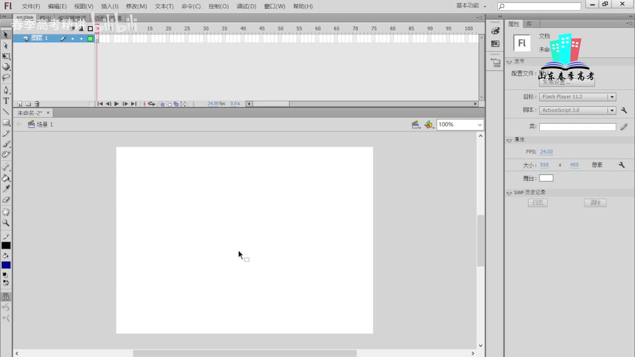Click the Edit Scene clapperboard icon
635x357 pixels.
click(416, 125)
